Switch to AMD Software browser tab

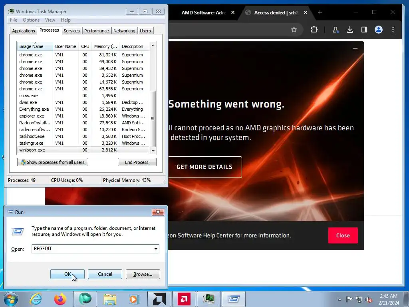click(203, 12)
